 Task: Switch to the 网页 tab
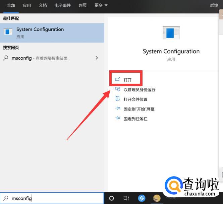pyautogui.click(x=82, y=5)
